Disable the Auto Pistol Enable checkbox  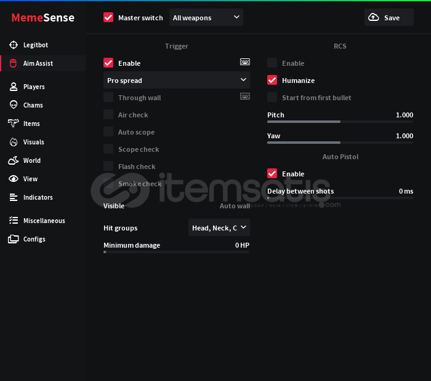(272, 173)
